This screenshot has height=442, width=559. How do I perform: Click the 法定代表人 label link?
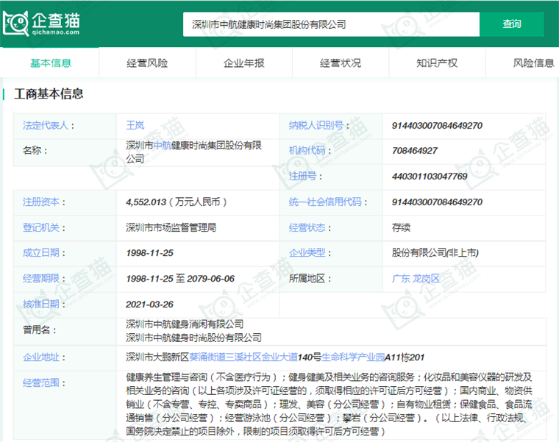pyautogui.click(x=46, y=126)
